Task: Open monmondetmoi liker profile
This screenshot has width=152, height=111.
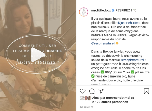Action: (118, 98)
